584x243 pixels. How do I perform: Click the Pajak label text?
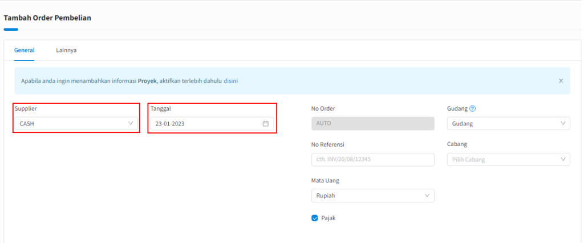tap(328, 218)
